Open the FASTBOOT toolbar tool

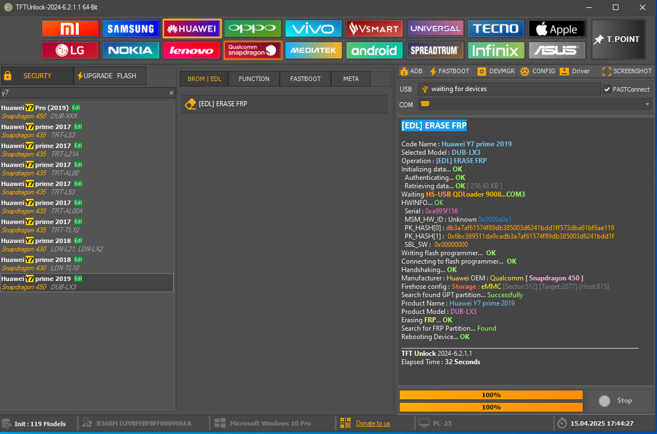(x=449, y=71)
